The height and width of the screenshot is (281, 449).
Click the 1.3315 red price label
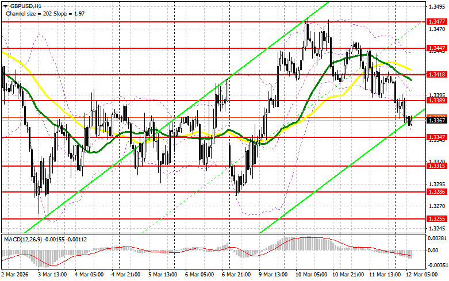436,166
